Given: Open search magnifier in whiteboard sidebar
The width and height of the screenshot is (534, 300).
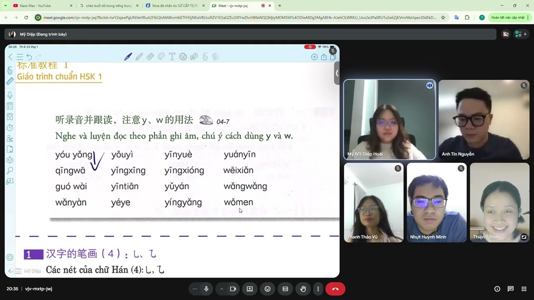Looking at the screenshot, I should pos(10,170).
